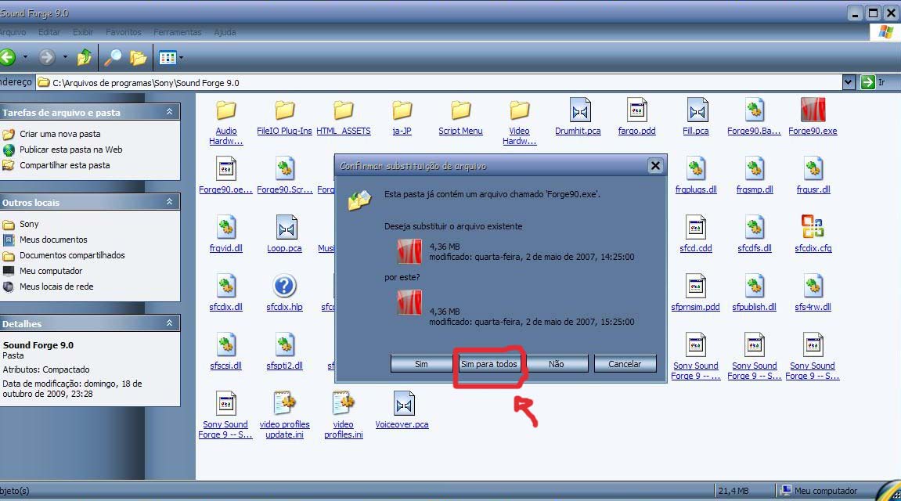Open the Favoritos menu
Viewport: 901px width, 501px height.
[124, 32]
